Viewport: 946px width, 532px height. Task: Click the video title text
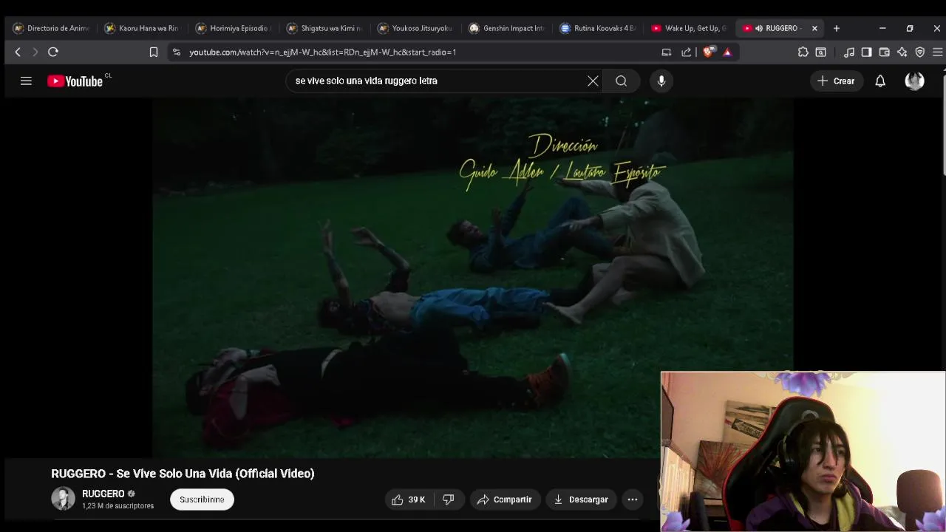pos(183,474)
